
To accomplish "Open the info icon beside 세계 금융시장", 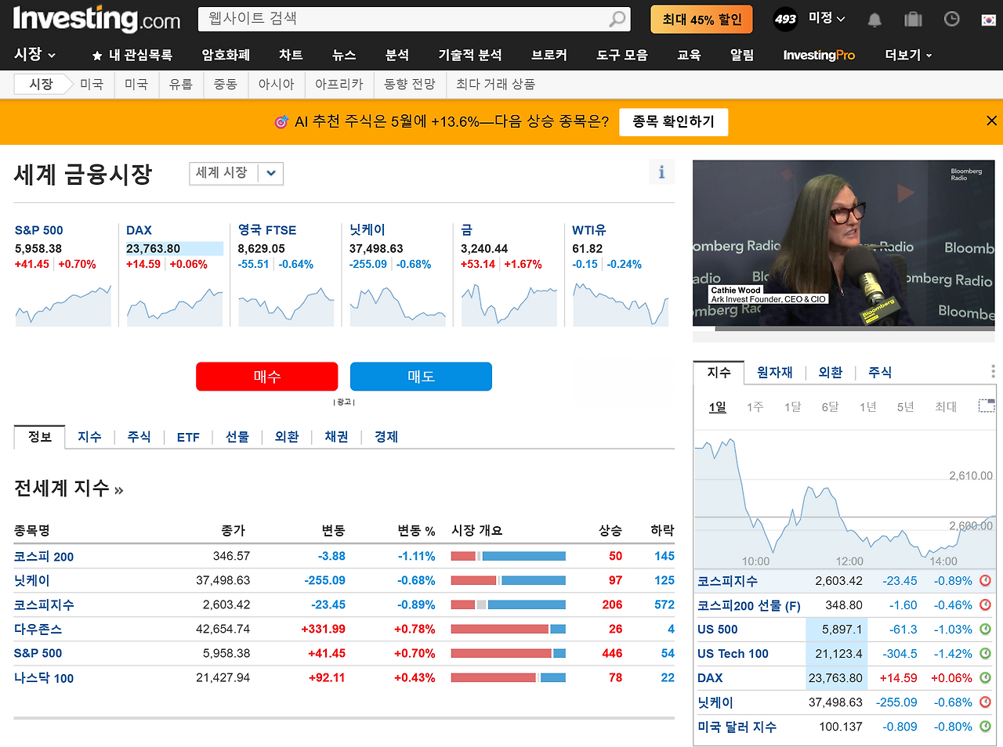I will [661, 171].
